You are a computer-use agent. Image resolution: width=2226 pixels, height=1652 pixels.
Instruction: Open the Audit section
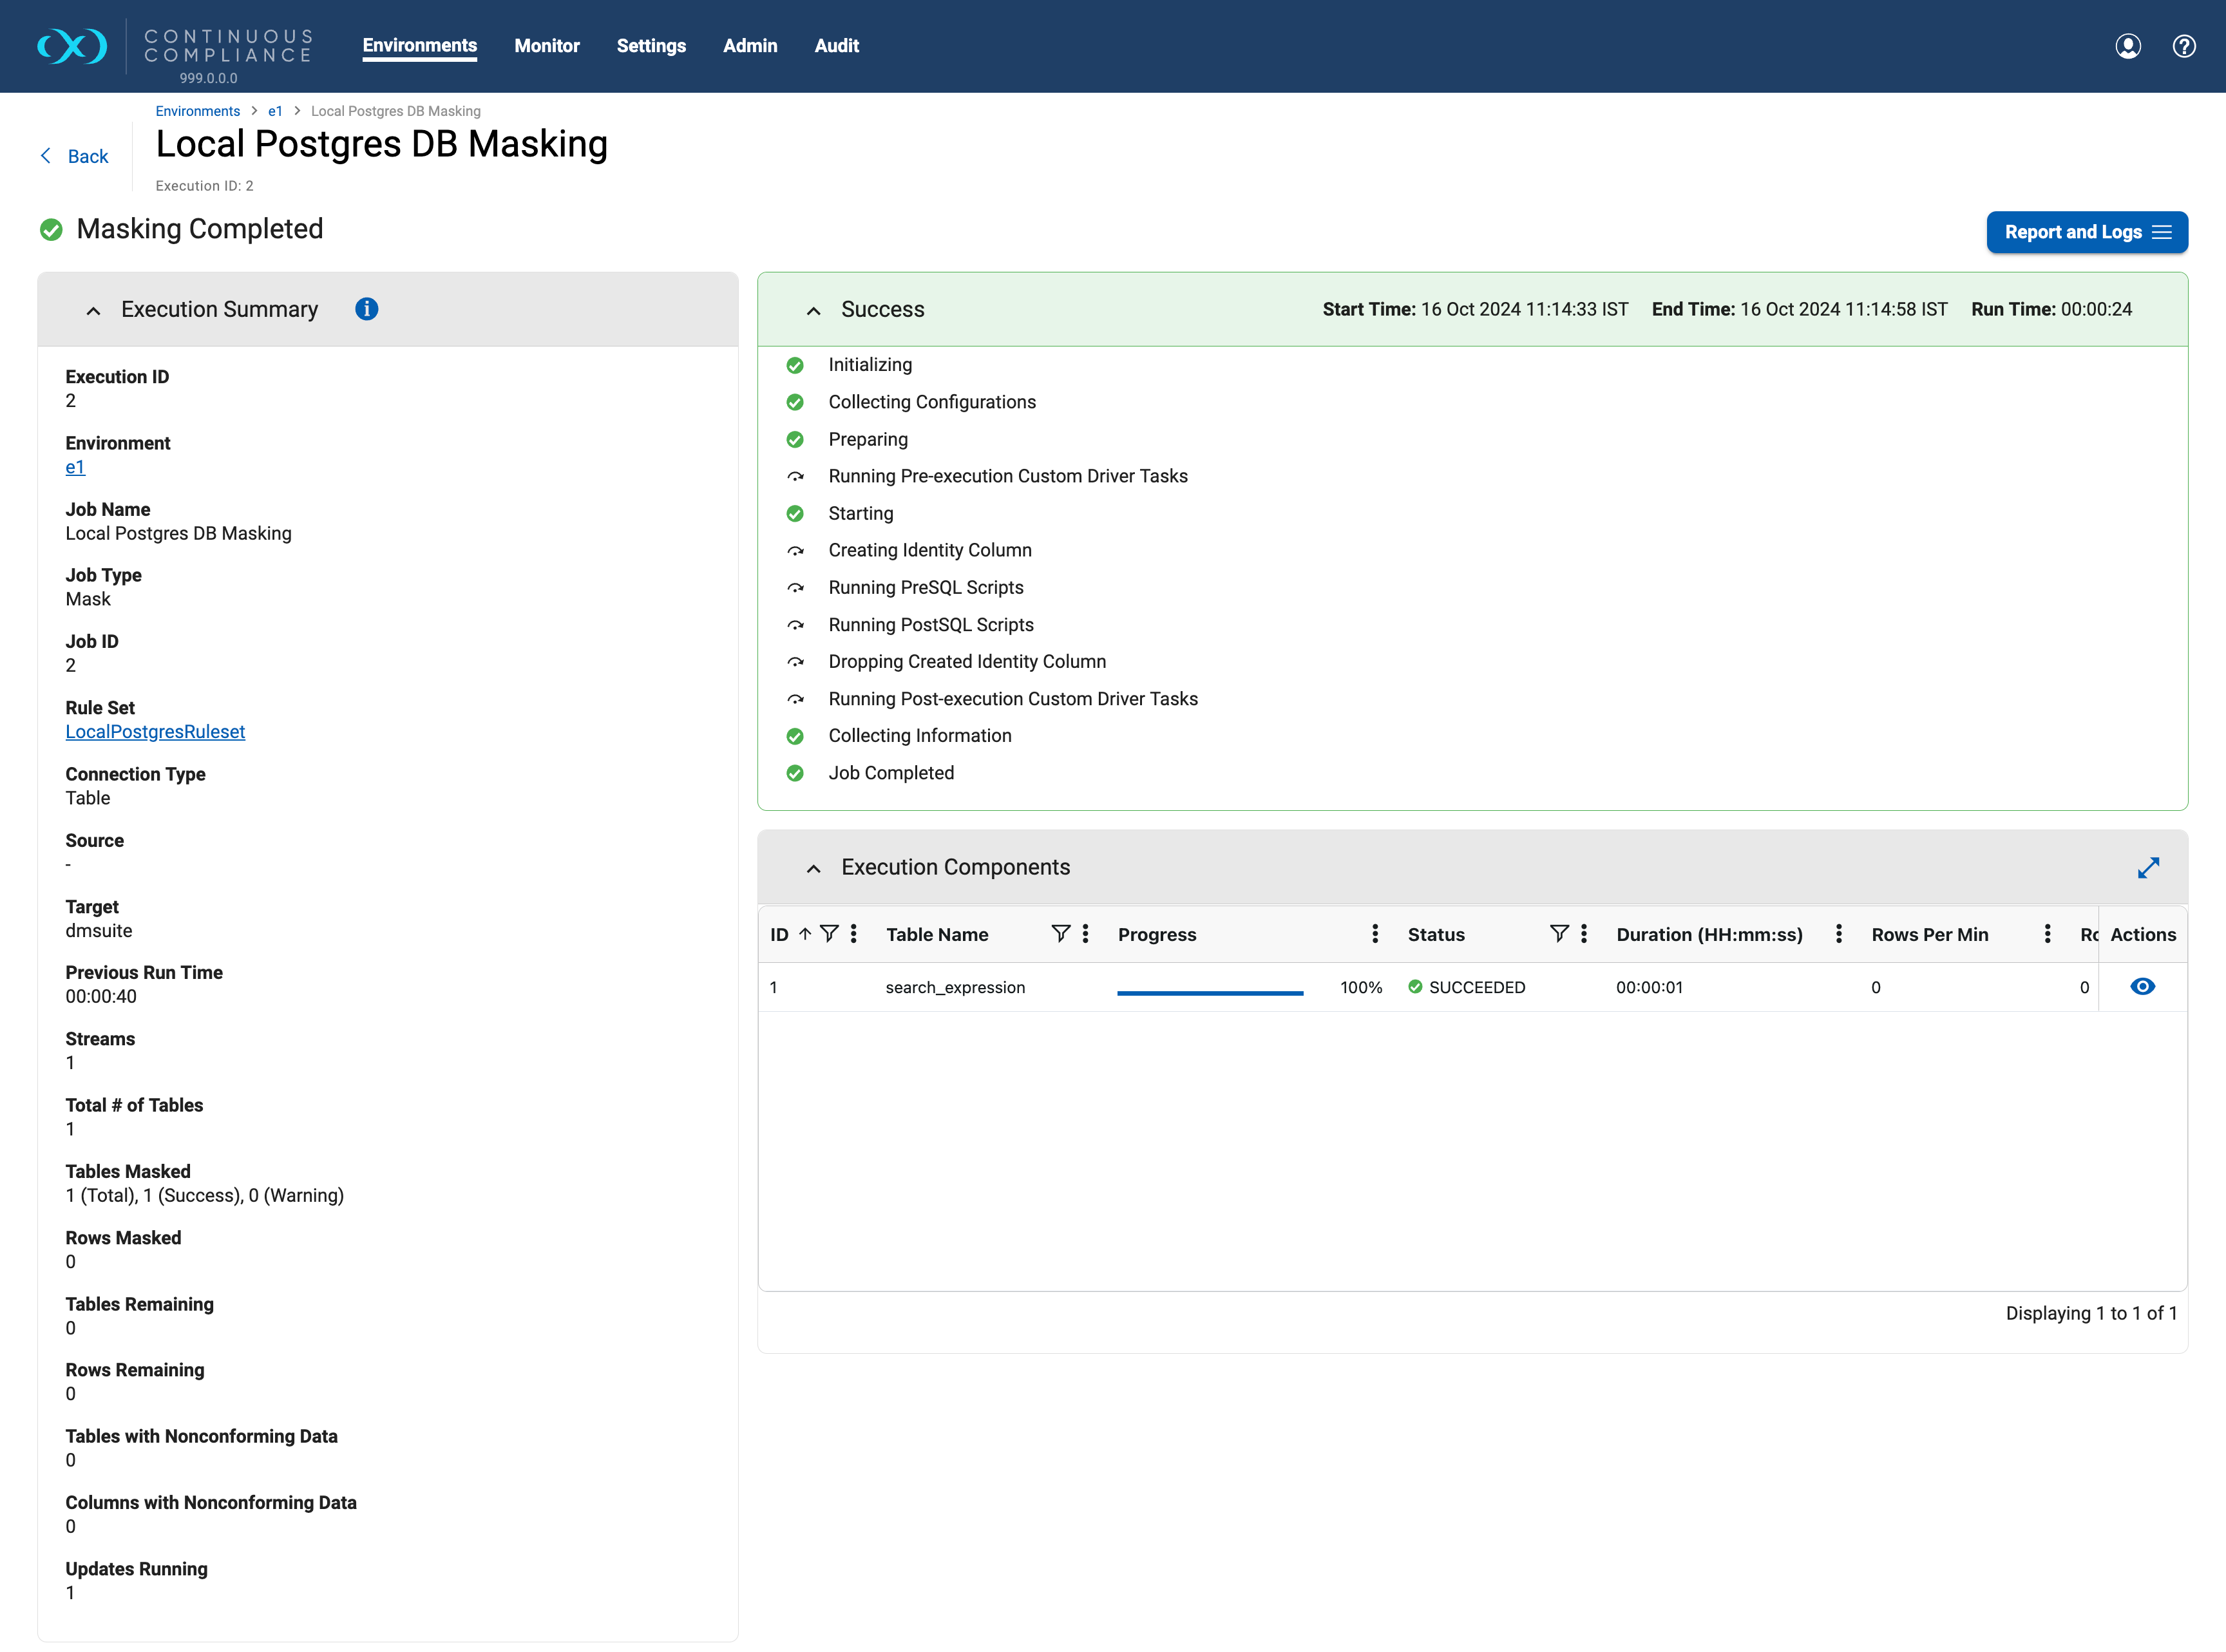point(836,45)
